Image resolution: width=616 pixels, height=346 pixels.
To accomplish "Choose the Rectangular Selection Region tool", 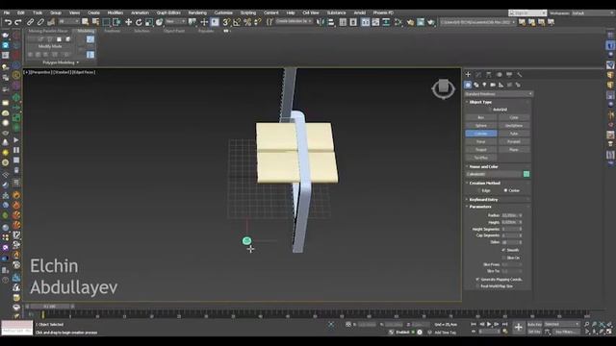I will pos(106,22).
